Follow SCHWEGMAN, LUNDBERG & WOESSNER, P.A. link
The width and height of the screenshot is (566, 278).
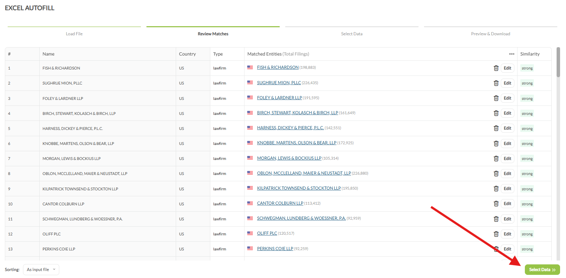pyautogui.click(x=301, y=218)
